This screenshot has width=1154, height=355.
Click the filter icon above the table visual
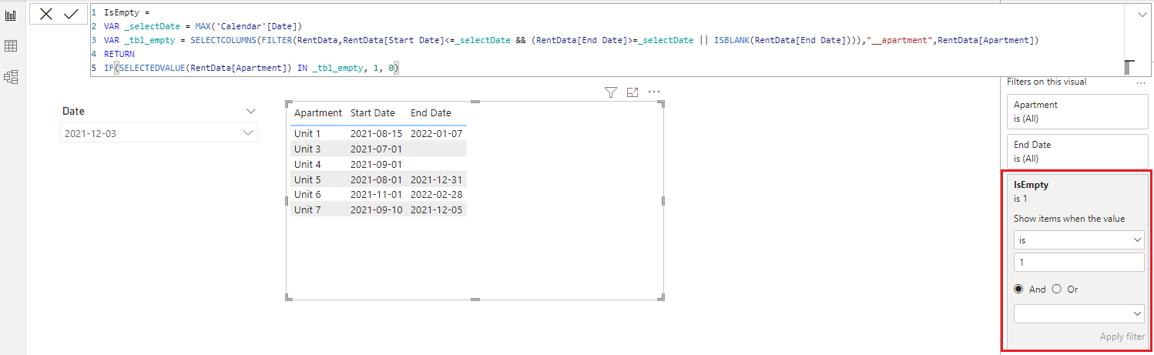click(x=611, y=92)
